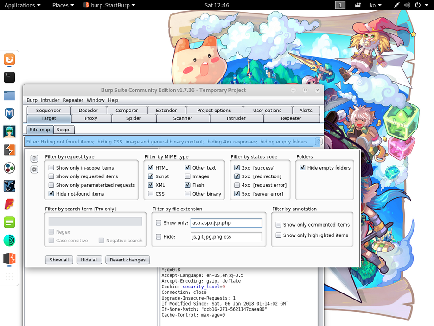Click the wired network icon in top bar
Image resolution: width=434 pixels, height=326 pixels.
[x=396, y=5]
